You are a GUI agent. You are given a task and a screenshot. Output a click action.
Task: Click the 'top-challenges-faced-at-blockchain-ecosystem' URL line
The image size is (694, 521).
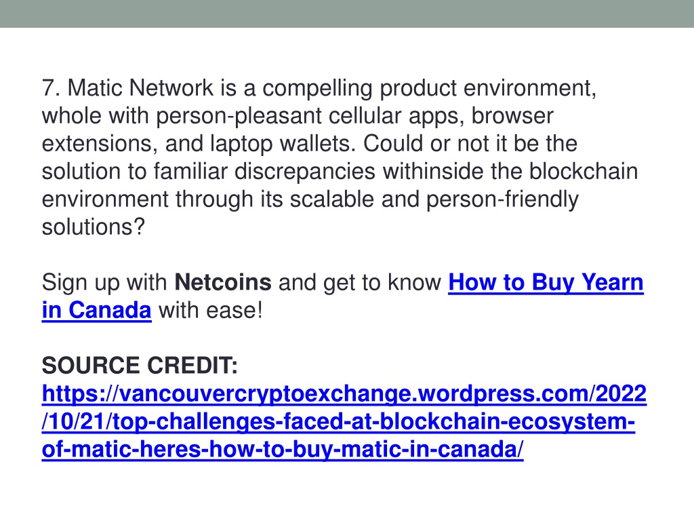tap(339, 421)
